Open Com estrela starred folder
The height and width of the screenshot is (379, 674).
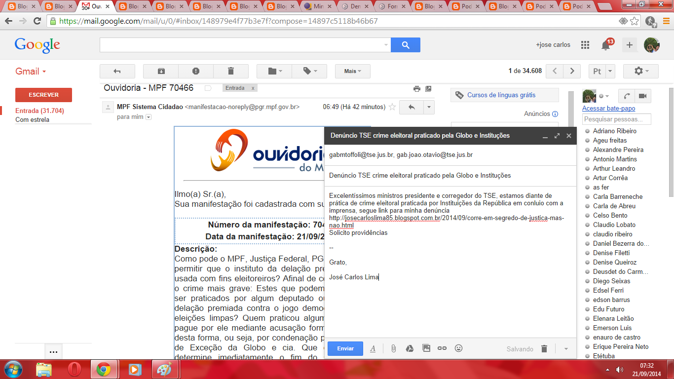32,120
